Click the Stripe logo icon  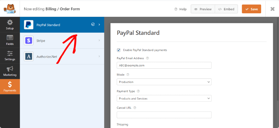pyautogui.click(x=29, y=41)
